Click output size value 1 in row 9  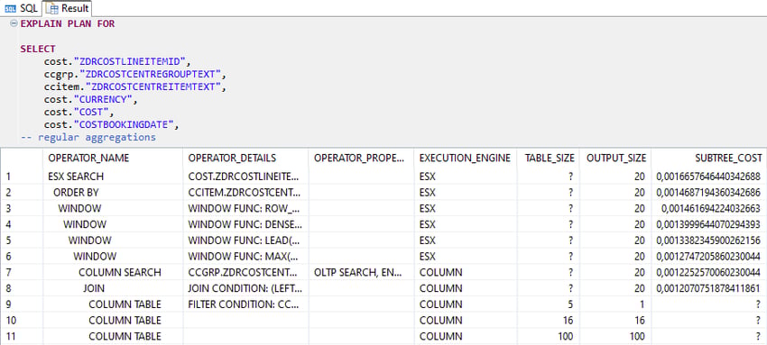[x=642, y=304]
